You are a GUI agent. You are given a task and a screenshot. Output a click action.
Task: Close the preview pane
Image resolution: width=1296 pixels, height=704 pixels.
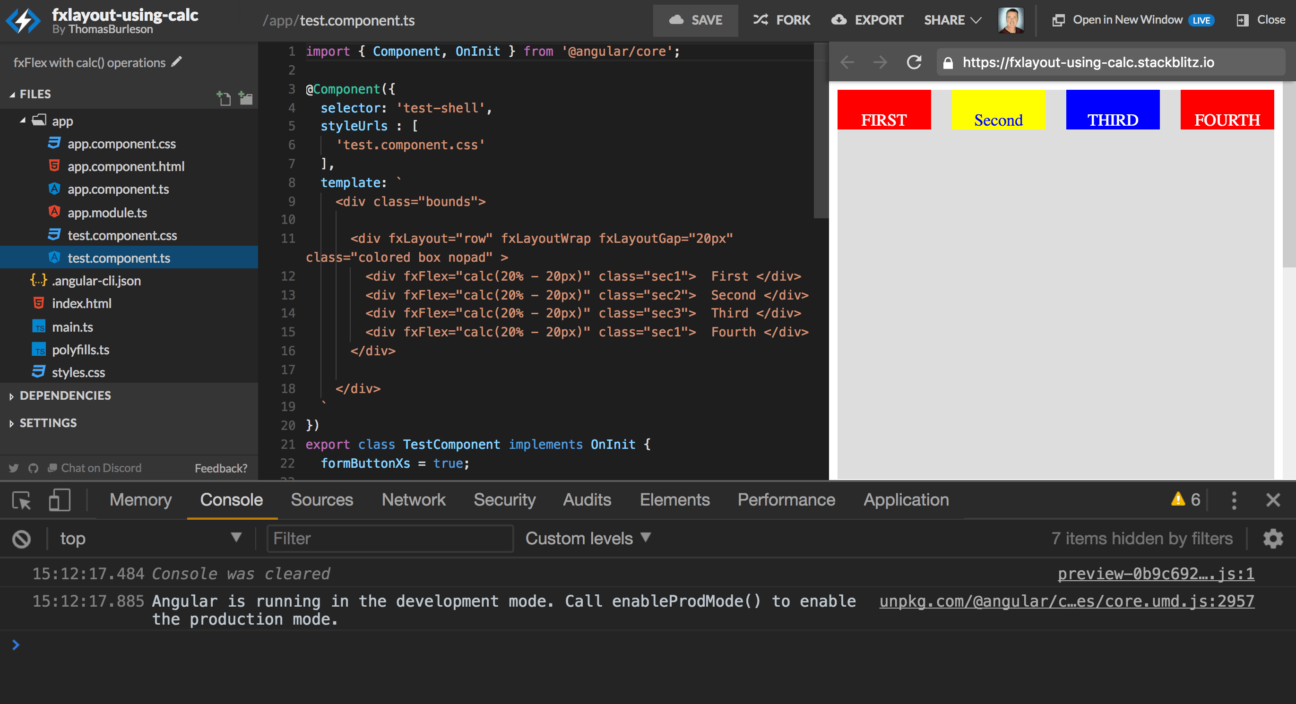coord(1261,20)
